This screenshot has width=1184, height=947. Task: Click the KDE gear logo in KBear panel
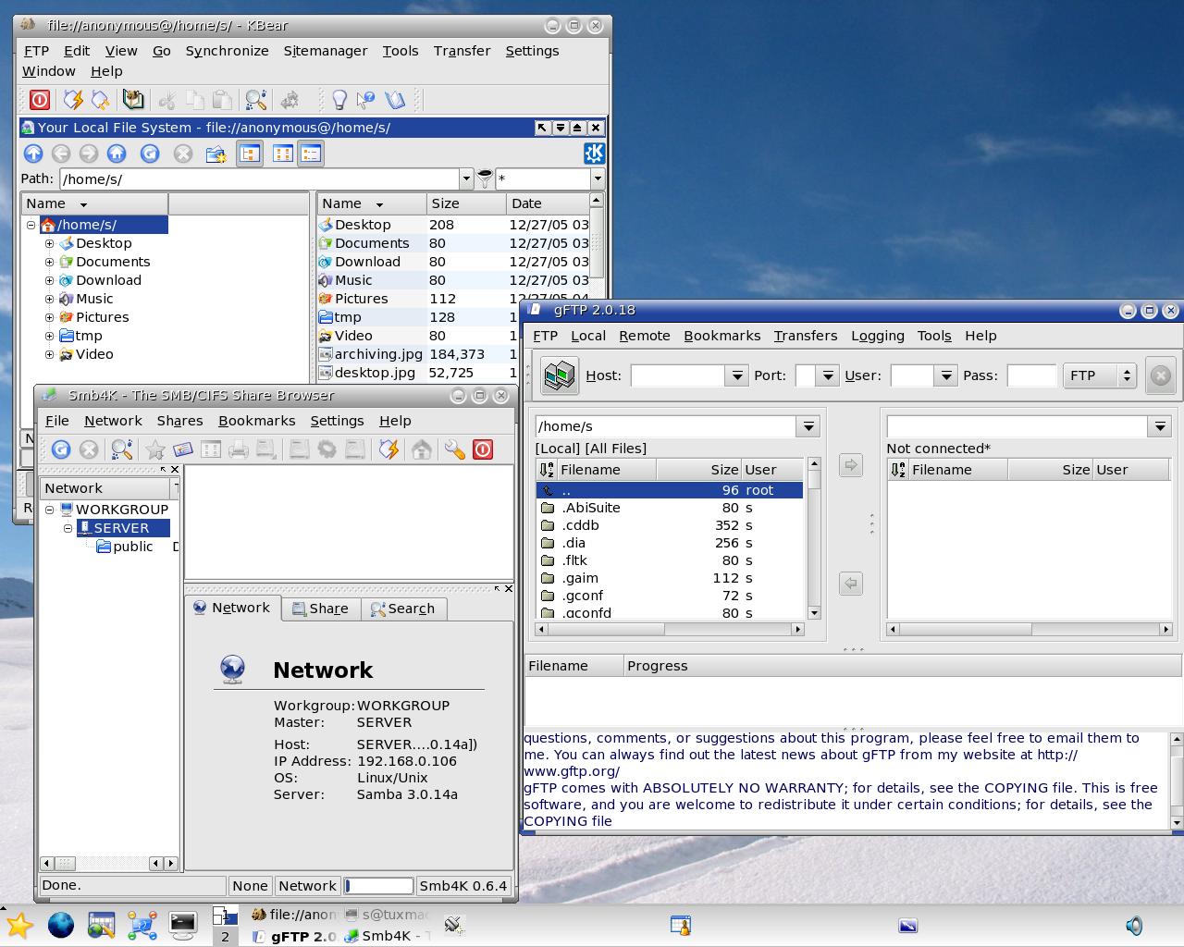click(x=594, y=154)
